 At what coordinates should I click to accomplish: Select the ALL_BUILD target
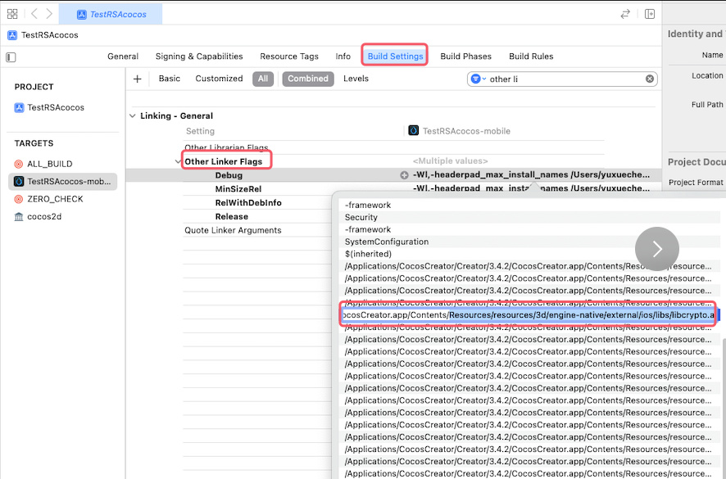pyautogui.click(x=49, y=164)
